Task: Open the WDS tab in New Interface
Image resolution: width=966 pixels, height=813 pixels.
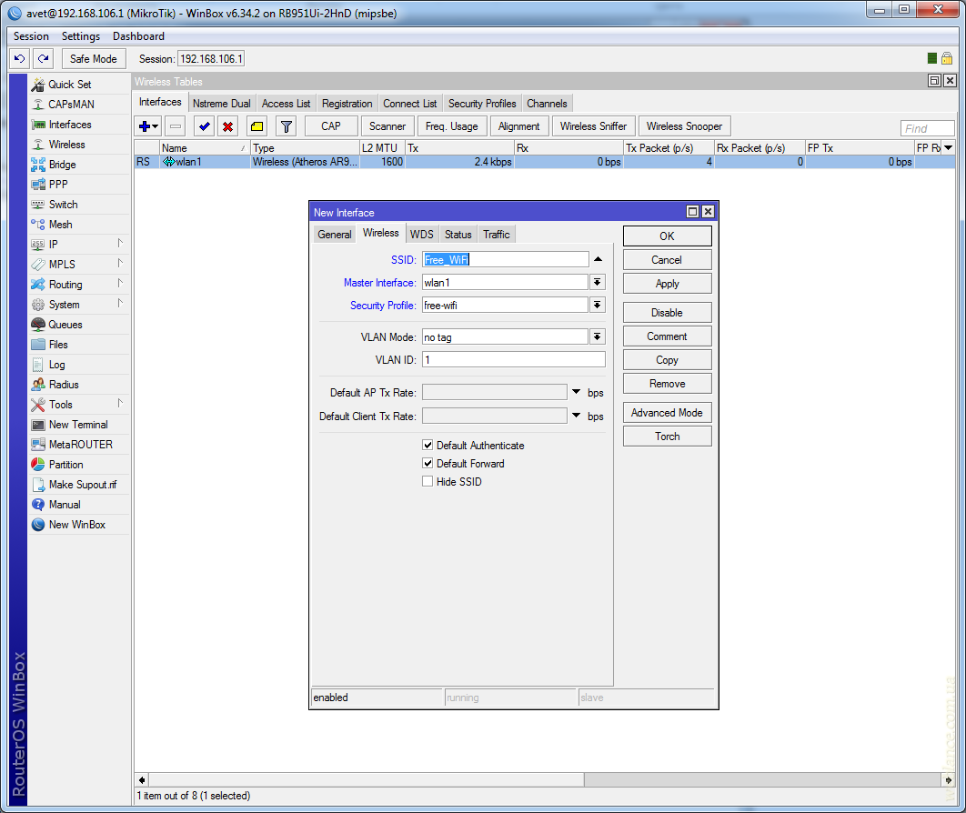Action: click(421, 235)
